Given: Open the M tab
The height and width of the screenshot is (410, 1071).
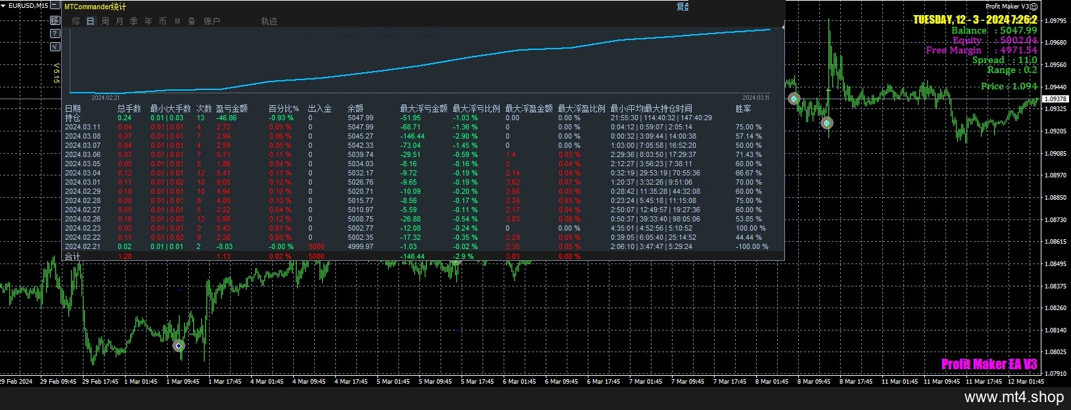Looking at the screenshot, I should coord(178,21).
